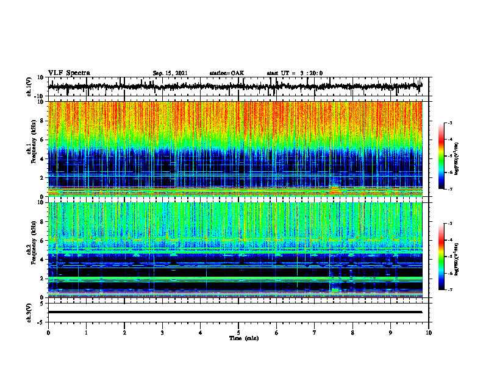Screen dimensions: 483x373
Task: Select the "Sep. 15, 2021" date label
Action: pos(170,73)
